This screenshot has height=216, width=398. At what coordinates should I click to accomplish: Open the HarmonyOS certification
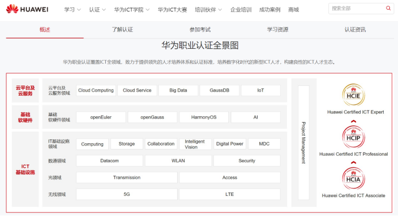pos(204,117)
